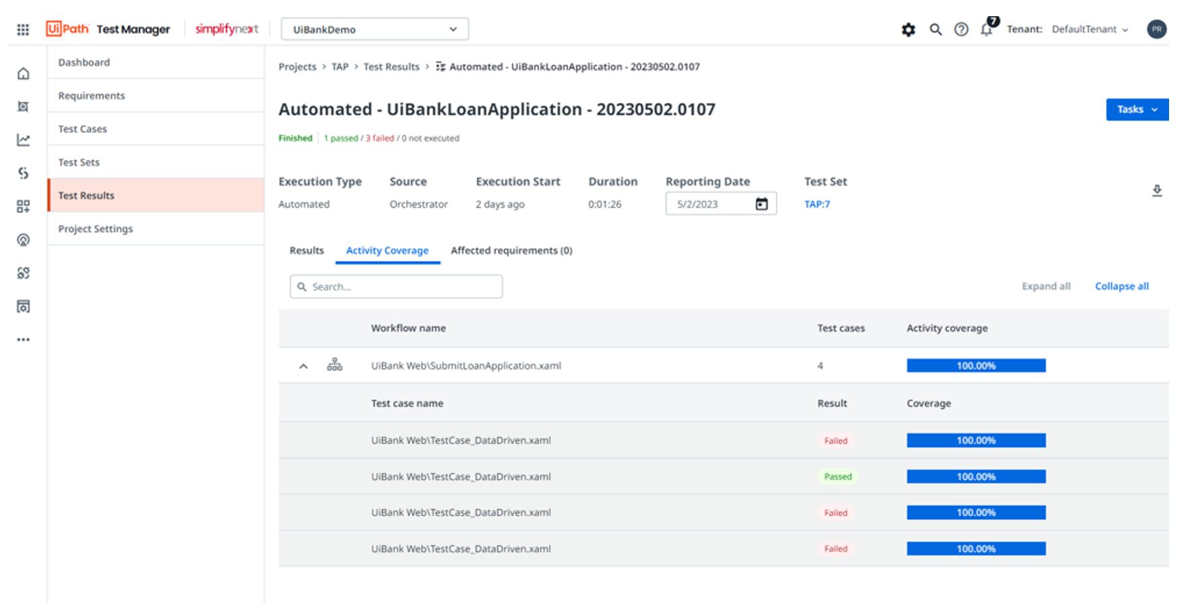1194x603 pixels.
Task: Open the app launcher grid icon
Action: click(23, 30)
